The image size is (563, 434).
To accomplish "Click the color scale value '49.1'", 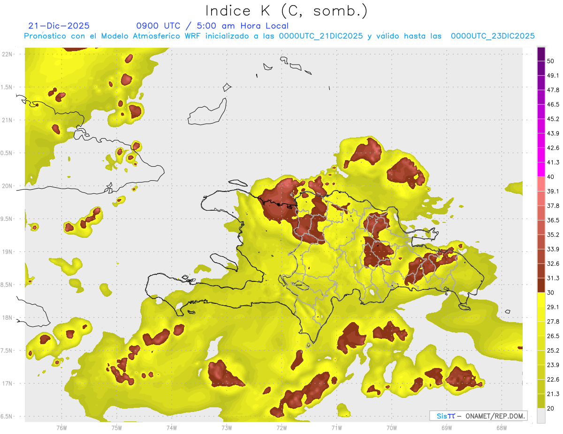I will tap(553, 75).
